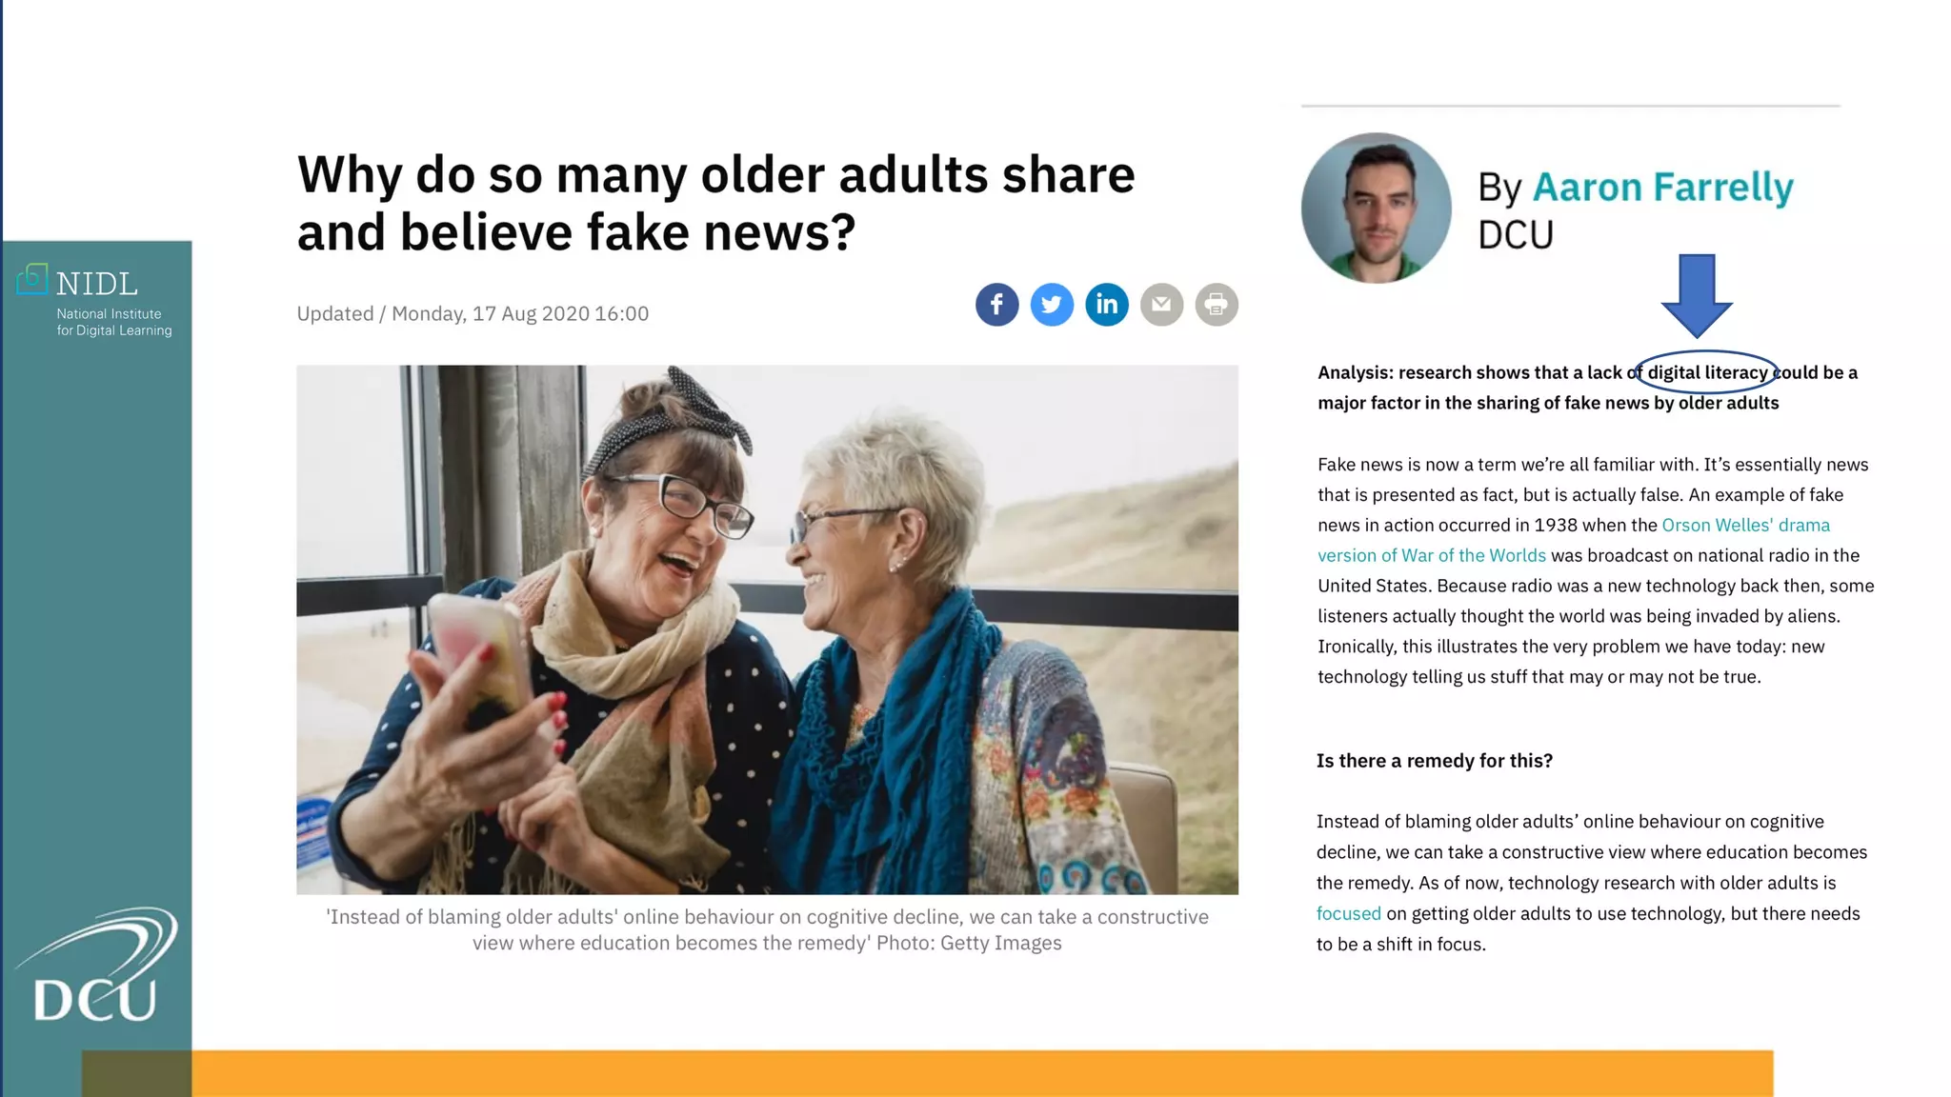Click the author's profile photo
Image resolution: width=1951 pixels, height=1097 pixels.
click(1376, 208)
